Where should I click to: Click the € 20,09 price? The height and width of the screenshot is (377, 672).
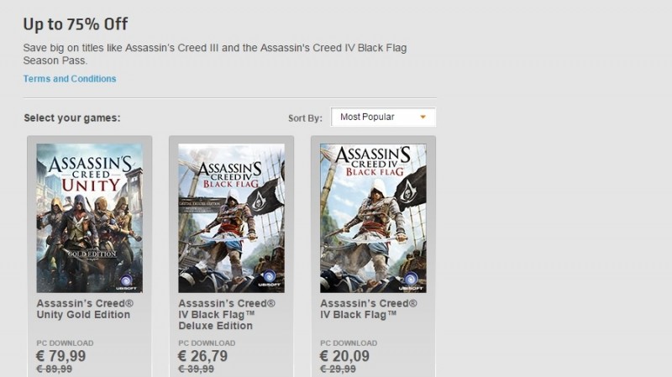click(345, 356)
